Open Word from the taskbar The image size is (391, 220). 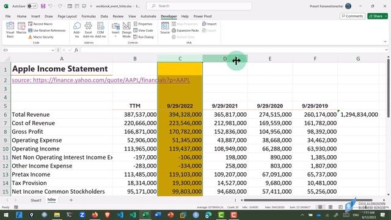pos(158,215)
